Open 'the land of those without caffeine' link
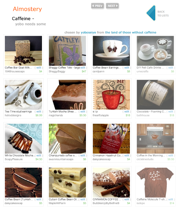The image size is (179, 211). click(131, 33)
